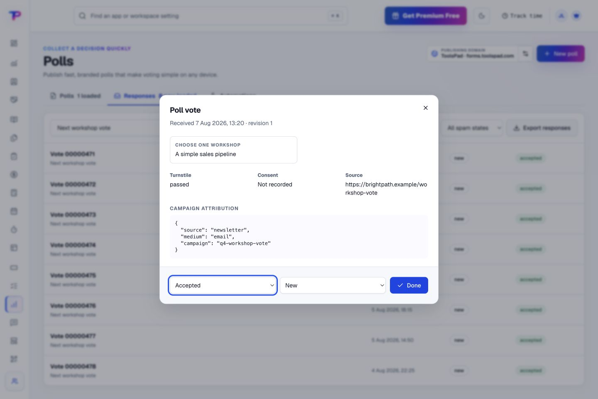Open the Vote 00000478 row
The height and width of the screenshot is (399, 598).
pyautogui.click(x=314, y=370)
